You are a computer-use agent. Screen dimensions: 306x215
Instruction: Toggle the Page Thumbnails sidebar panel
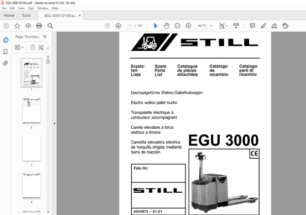point(6,40)
